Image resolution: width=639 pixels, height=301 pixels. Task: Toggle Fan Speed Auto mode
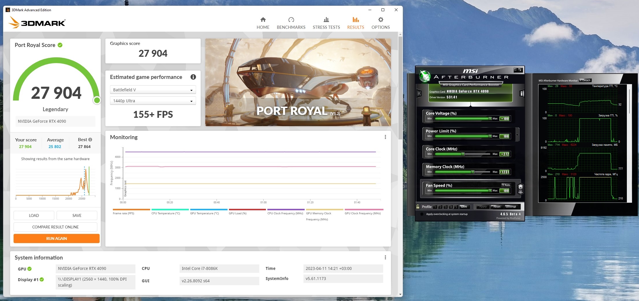[506, 185]
